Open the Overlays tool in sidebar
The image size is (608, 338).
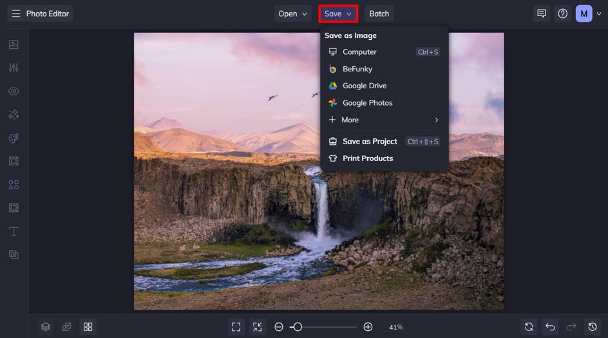(x=14, y=208)
